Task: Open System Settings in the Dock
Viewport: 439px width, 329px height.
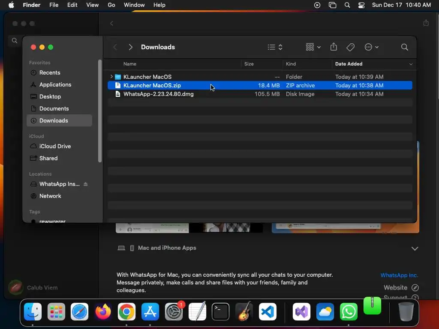Action: tap(174, 312)
